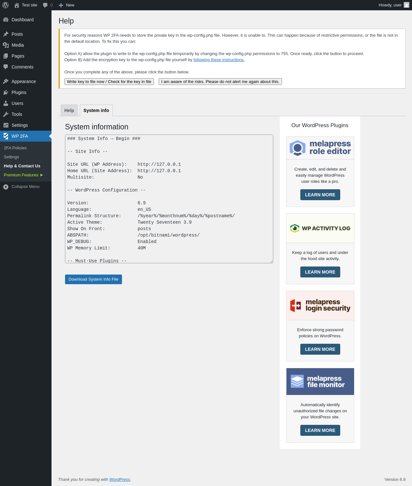Viewport: 412px width, 486px height.
Task: Click Download System Info File button
Action: point(93,279)
